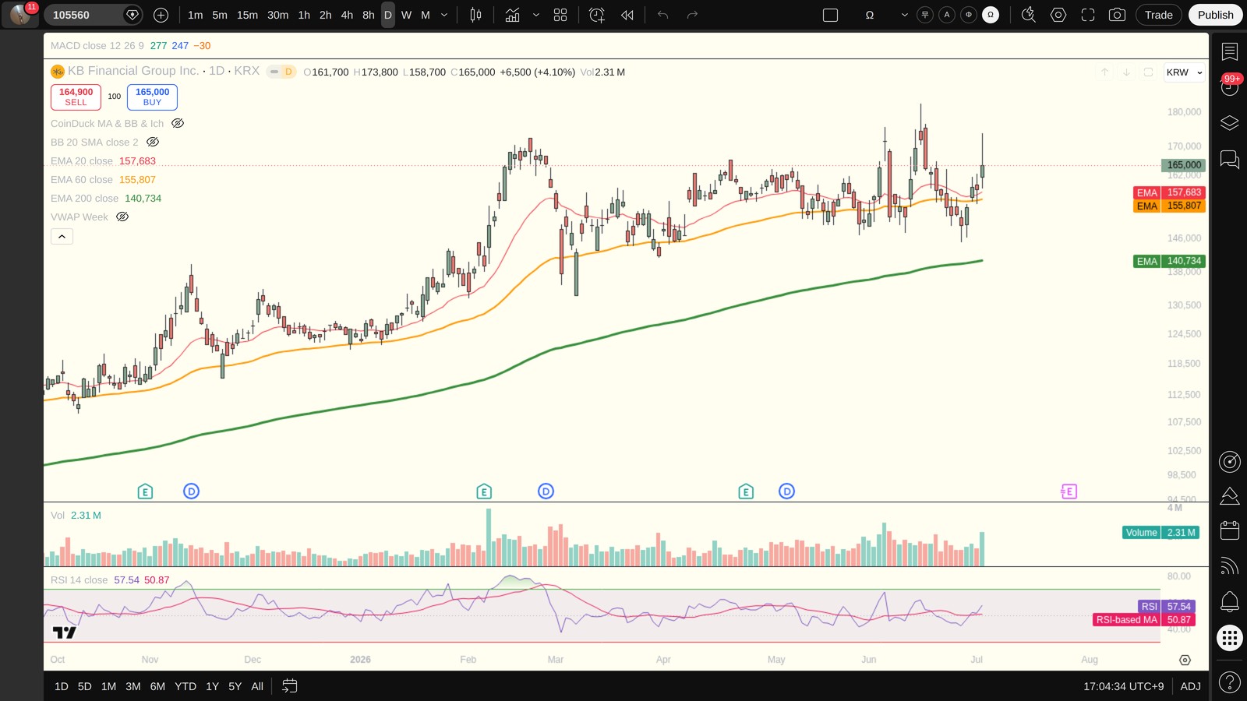Click the 165,000 BUY button

152,97
